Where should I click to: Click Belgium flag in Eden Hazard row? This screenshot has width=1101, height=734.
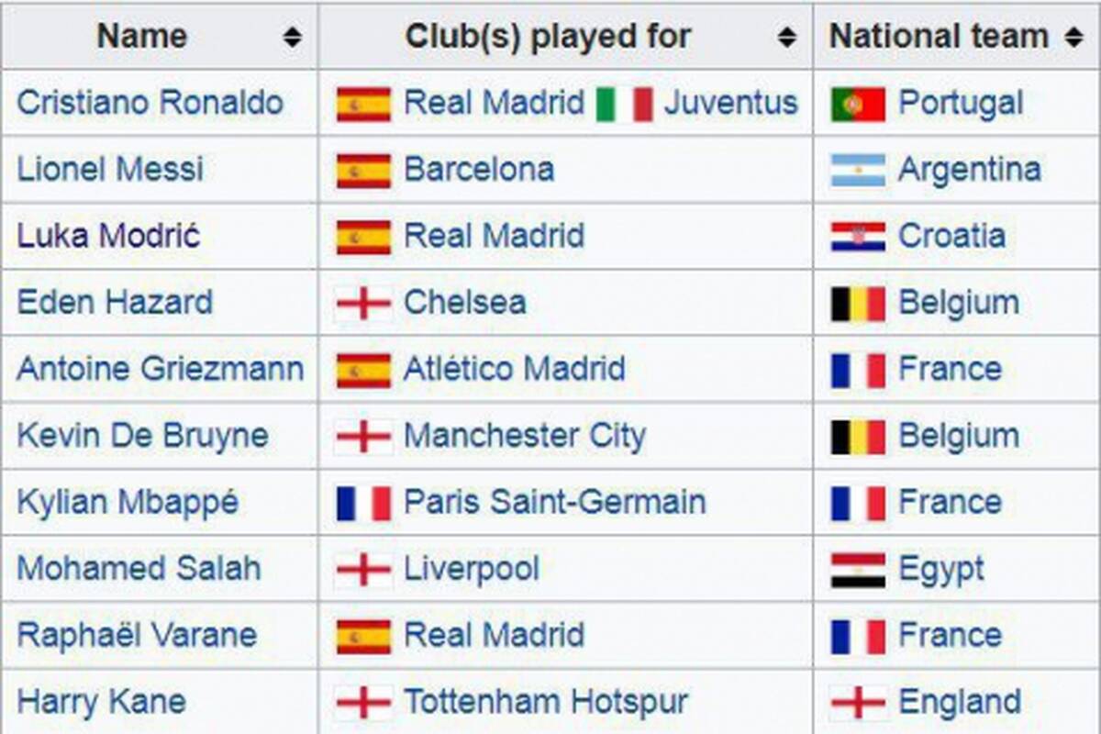[x=858, y=304]
